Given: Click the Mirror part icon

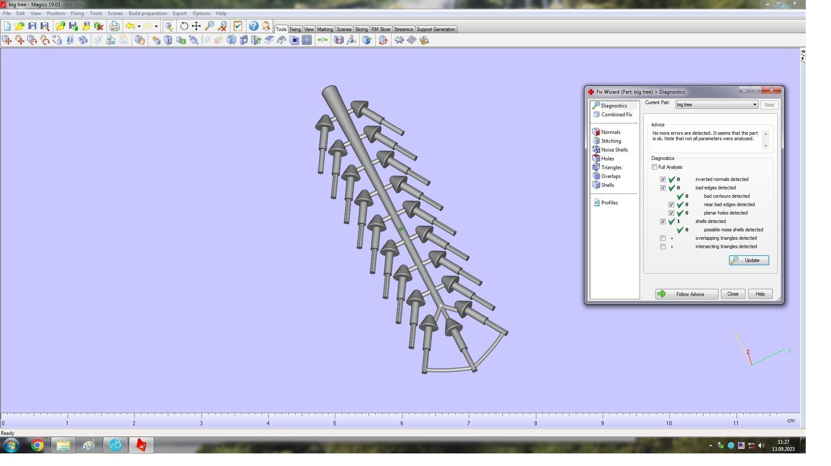Looking at the screenshot, I should pos(70,40).
